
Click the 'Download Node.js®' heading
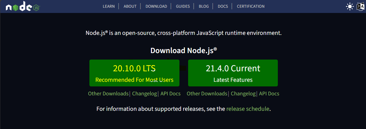click(184, 50)
